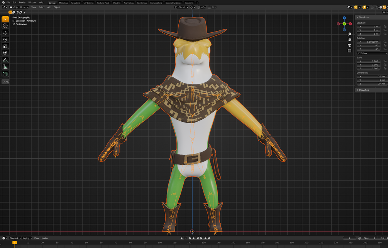
Task: Click the Play animation button
Action: (201, 238)
